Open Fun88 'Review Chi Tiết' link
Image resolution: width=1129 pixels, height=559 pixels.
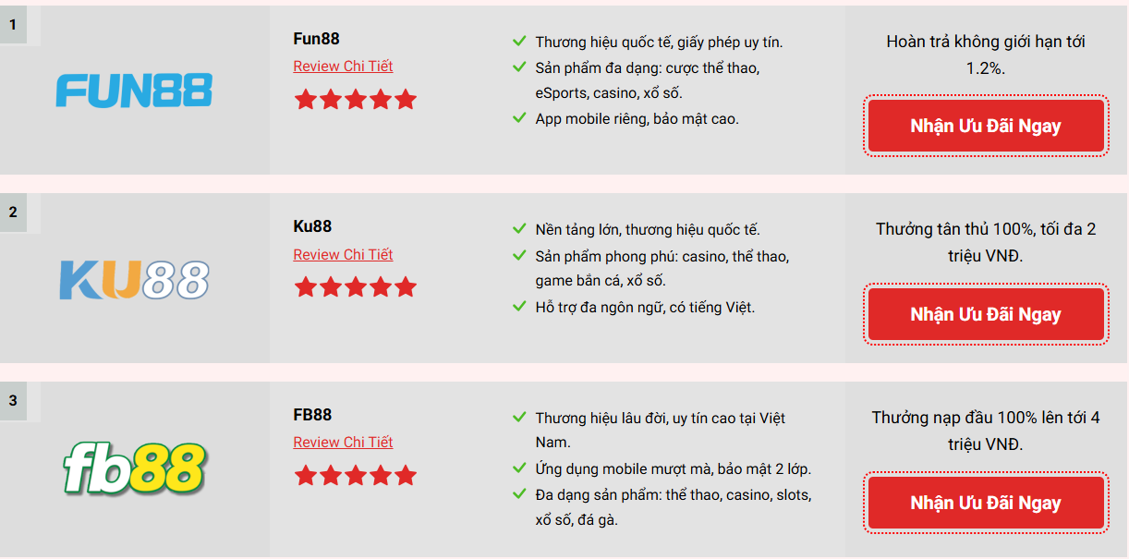coord(343,67)
